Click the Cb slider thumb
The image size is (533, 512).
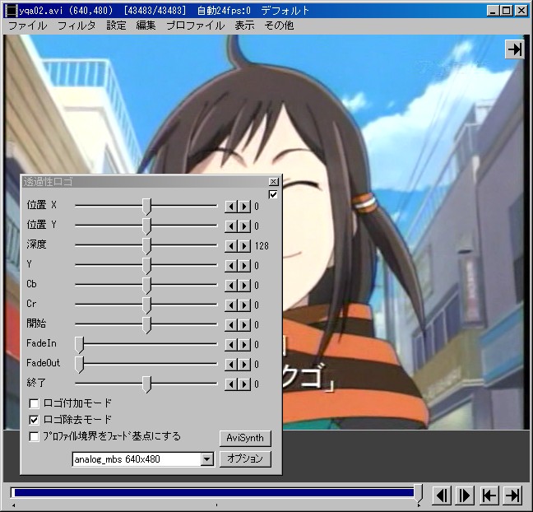pyautogui.click(x=146, y=286)
